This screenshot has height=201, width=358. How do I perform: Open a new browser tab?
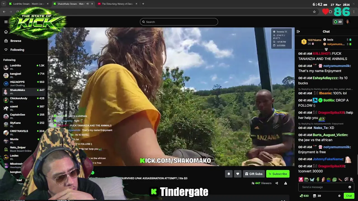(143, 4)
